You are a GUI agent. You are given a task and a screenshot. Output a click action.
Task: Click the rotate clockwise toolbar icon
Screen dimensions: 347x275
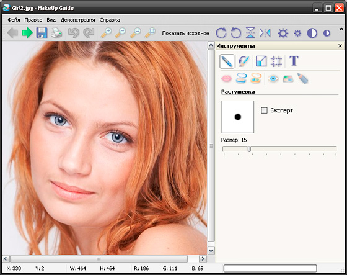(x=221, y=33)
